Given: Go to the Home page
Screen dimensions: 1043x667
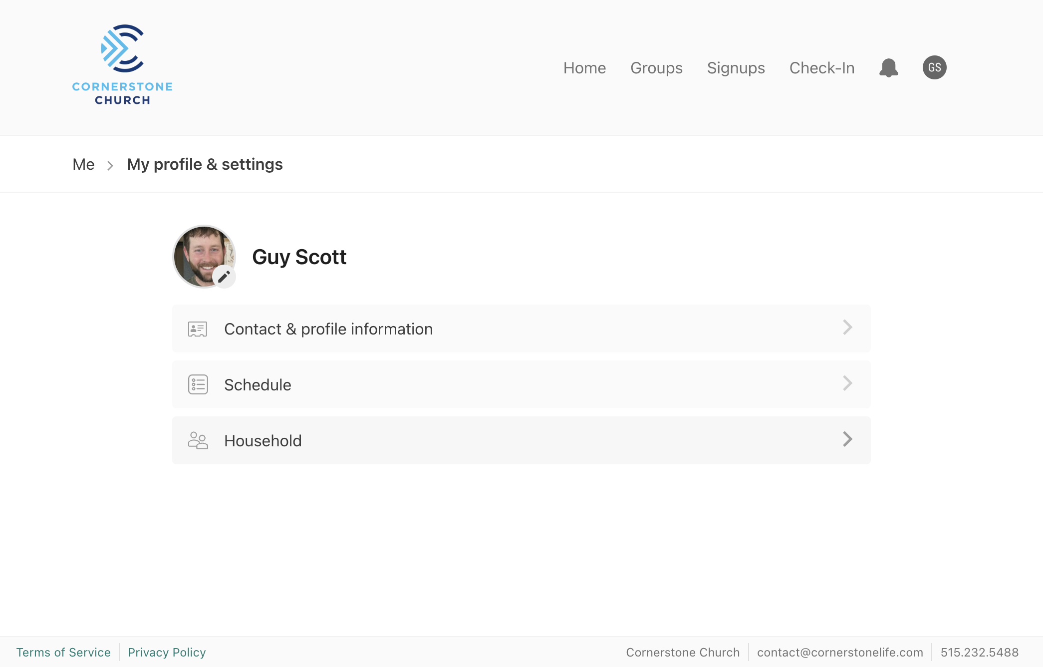Looking at the screenshot, I should [x=584, y=68].
